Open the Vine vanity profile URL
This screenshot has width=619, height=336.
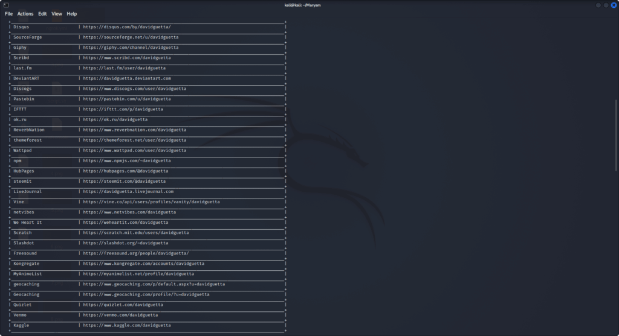click(151, 201)
